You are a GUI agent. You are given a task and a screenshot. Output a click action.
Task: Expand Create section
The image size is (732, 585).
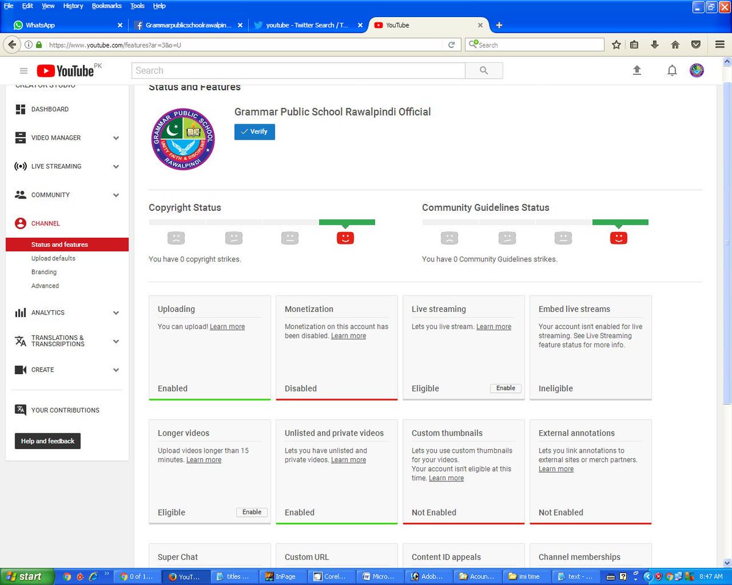point(116,370)
